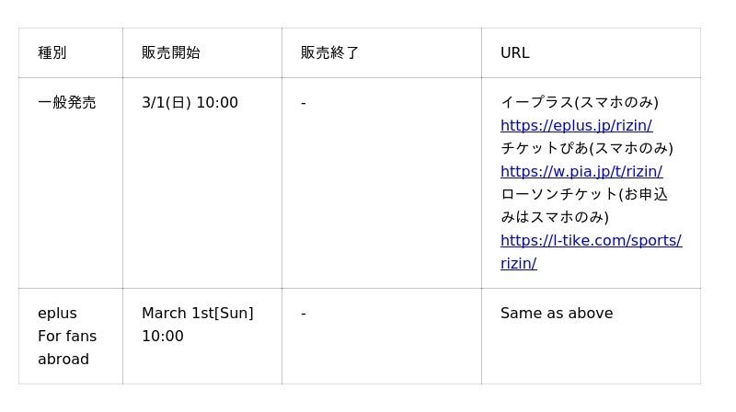Viewport: 736px width, 412px height.
Task: Open the w.pia.jp/t/rizin link
Action: point(581,171)
